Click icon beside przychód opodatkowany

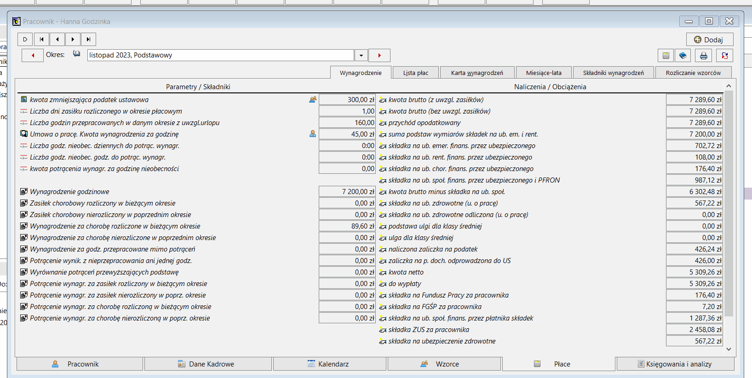[383, 123]
